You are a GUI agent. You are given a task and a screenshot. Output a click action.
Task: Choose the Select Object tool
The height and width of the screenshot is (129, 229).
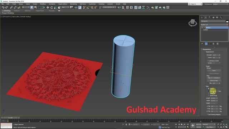click(32, 8)
